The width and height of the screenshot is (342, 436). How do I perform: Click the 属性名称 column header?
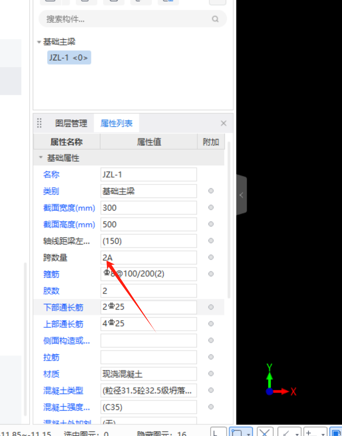click(67, 142)
